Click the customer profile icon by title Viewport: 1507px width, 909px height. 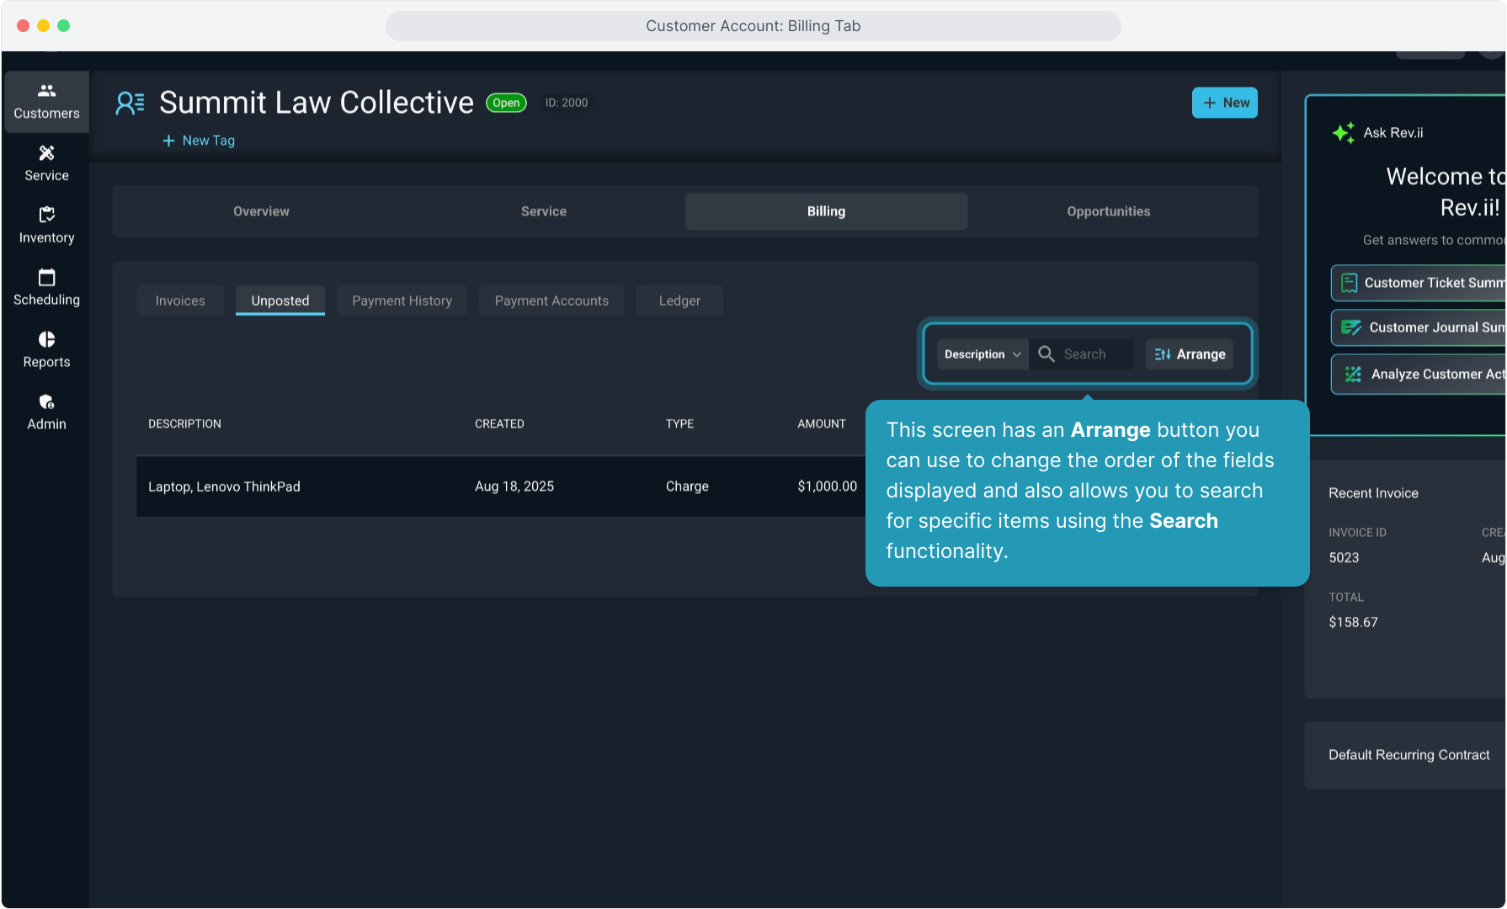[x=130, y=104]
